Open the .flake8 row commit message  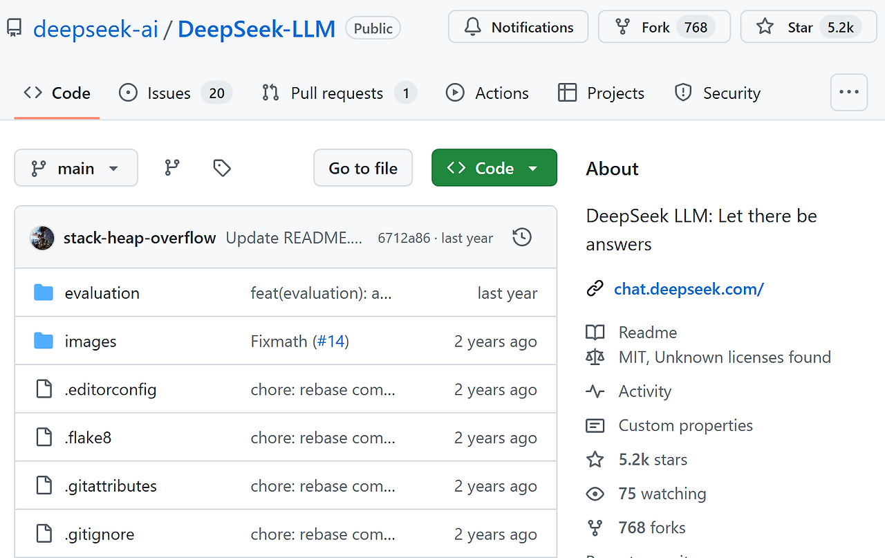(323, 438)
